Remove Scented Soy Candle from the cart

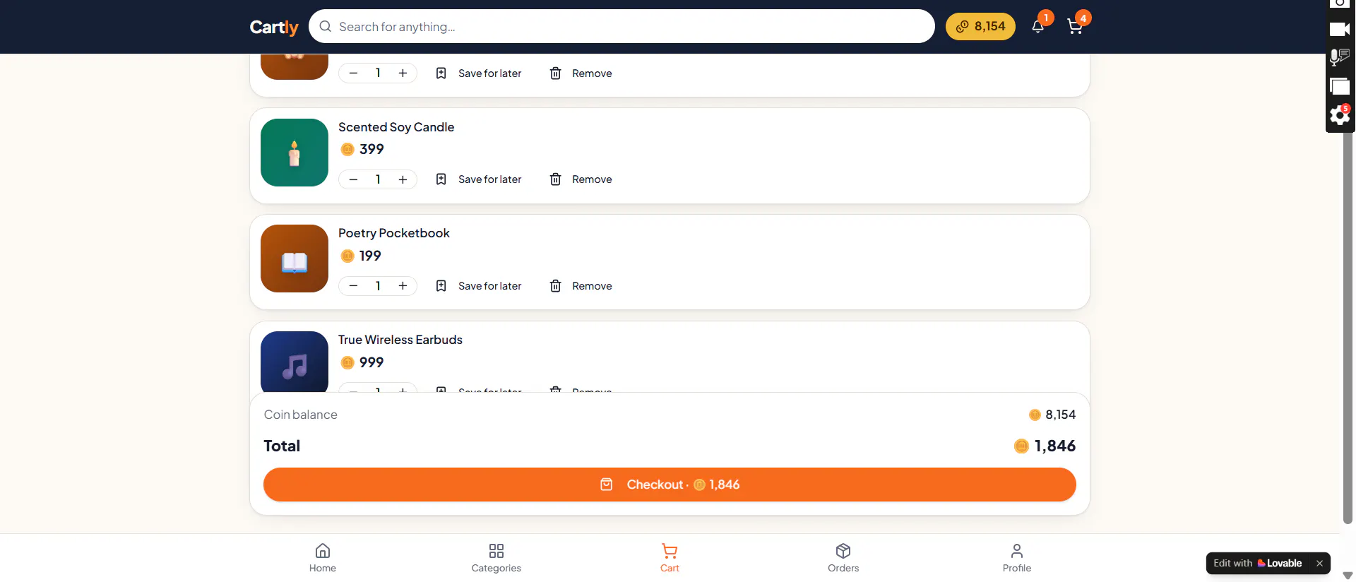(x=581, y=179)
